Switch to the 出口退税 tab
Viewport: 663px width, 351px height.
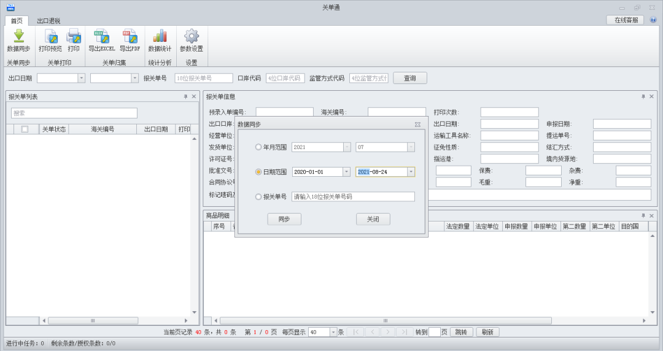click(48, 21)
